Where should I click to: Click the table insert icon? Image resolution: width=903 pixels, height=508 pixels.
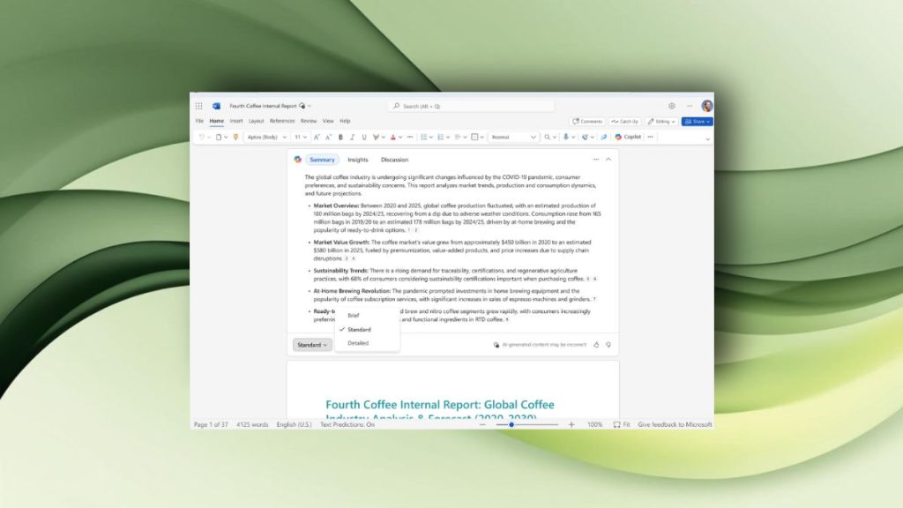pos(474,137)
